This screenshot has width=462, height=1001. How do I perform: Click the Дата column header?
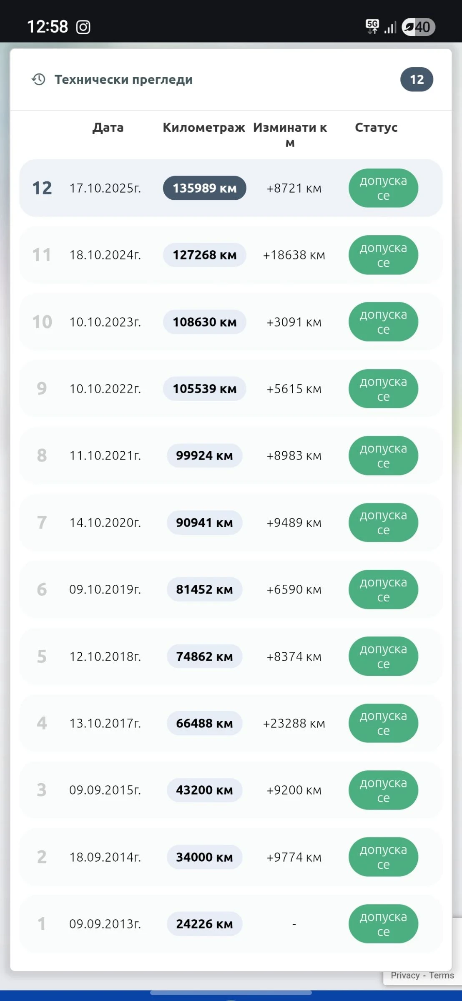click(x=108, y=128)
